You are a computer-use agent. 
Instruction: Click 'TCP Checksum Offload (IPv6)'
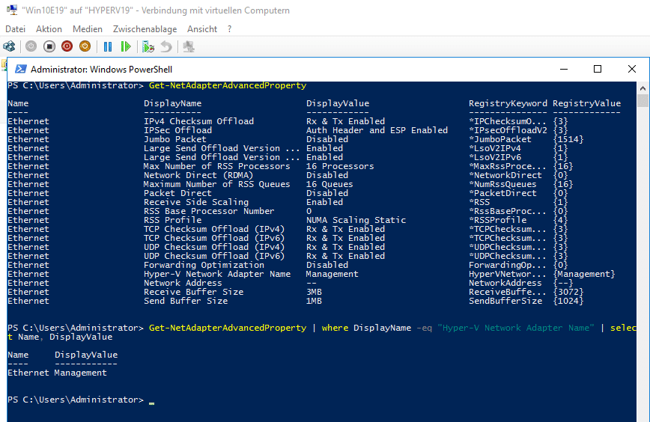(x=214, y=238)
